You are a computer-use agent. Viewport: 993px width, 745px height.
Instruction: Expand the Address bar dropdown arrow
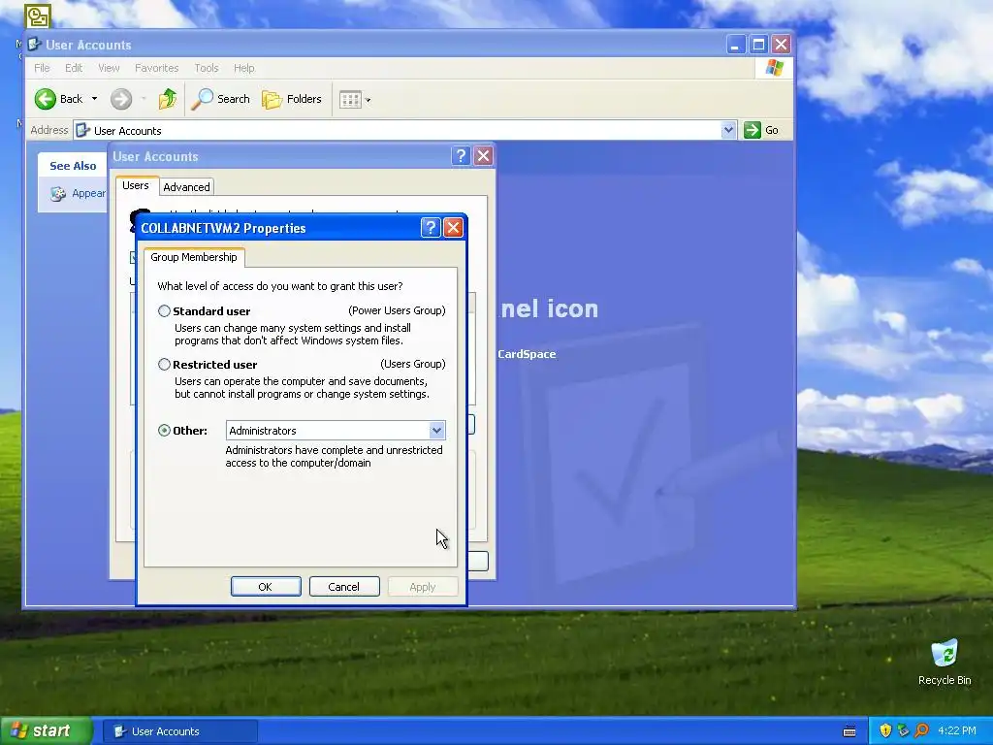pos(728,130)
